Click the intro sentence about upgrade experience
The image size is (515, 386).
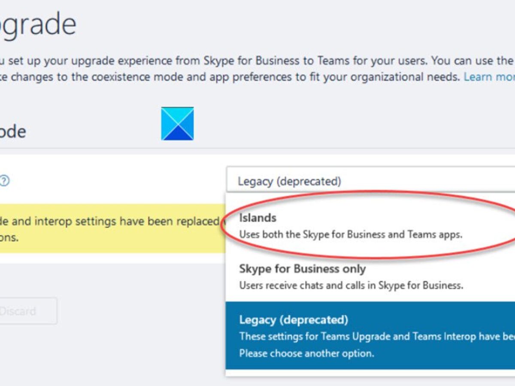coord(215,60)
